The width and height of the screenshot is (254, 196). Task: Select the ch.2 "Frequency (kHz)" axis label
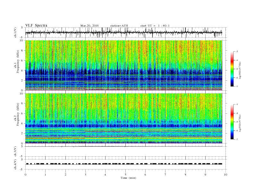[18, 114]
